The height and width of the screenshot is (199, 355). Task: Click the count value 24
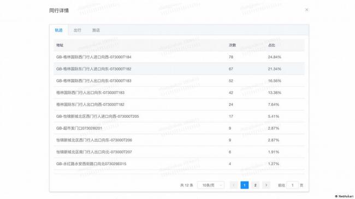point(231,105)
